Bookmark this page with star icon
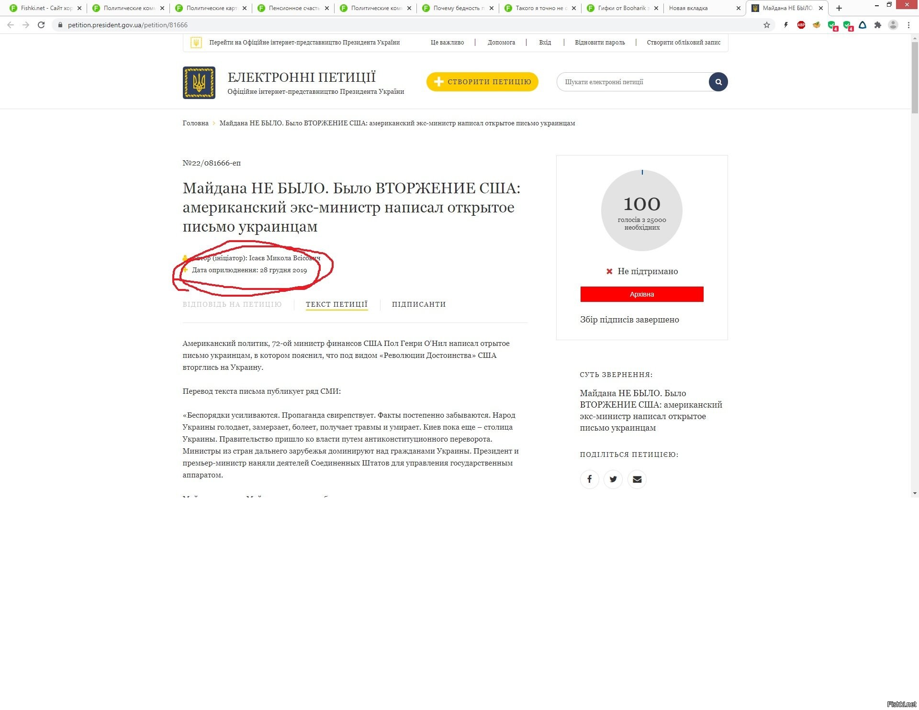Viewport: 919px width, 710px height. coord(767,25)
